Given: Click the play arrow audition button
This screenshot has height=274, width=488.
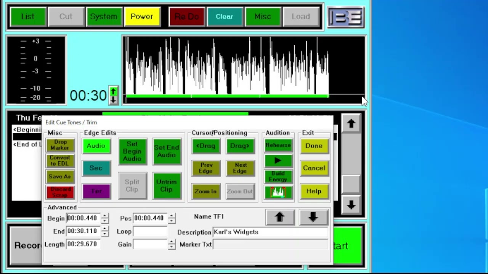Looking at the screenshot, I should coord(278,161).
